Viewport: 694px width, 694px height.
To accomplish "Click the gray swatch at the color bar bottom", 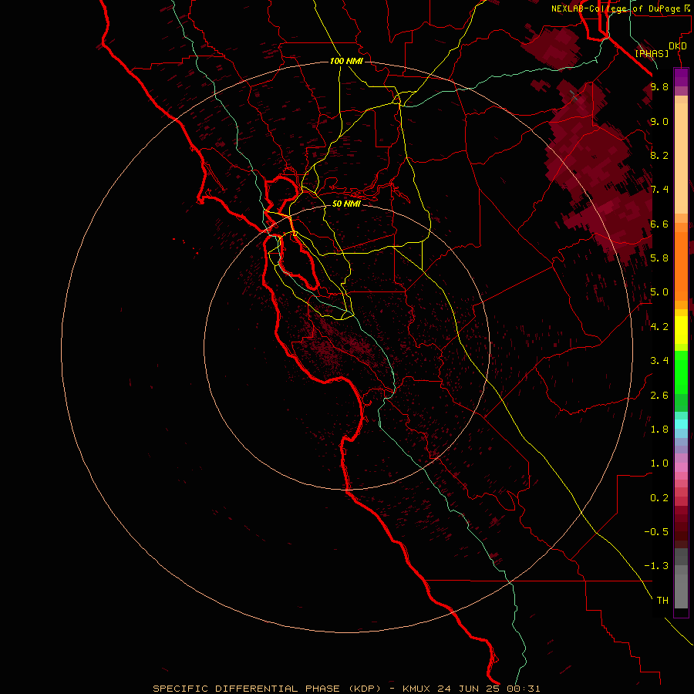I will click(x=681, y=592).
